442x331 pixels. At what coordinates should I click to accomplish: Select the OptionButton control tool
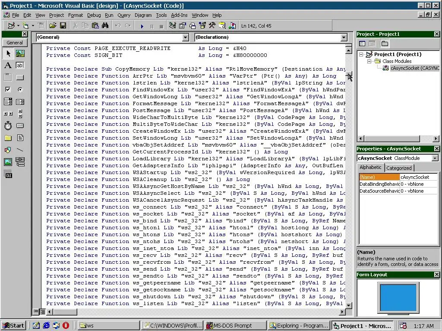pyautogui.click(x=20, y=90)
